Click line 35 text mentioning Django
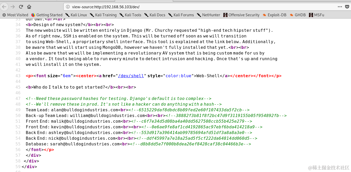The height and width of the screenshot is (172, 351). point(149,30)
